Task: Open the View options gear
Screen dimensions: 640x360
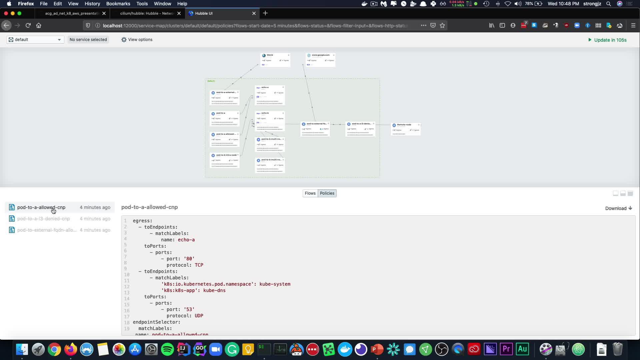Action: [x=124, y=40]
